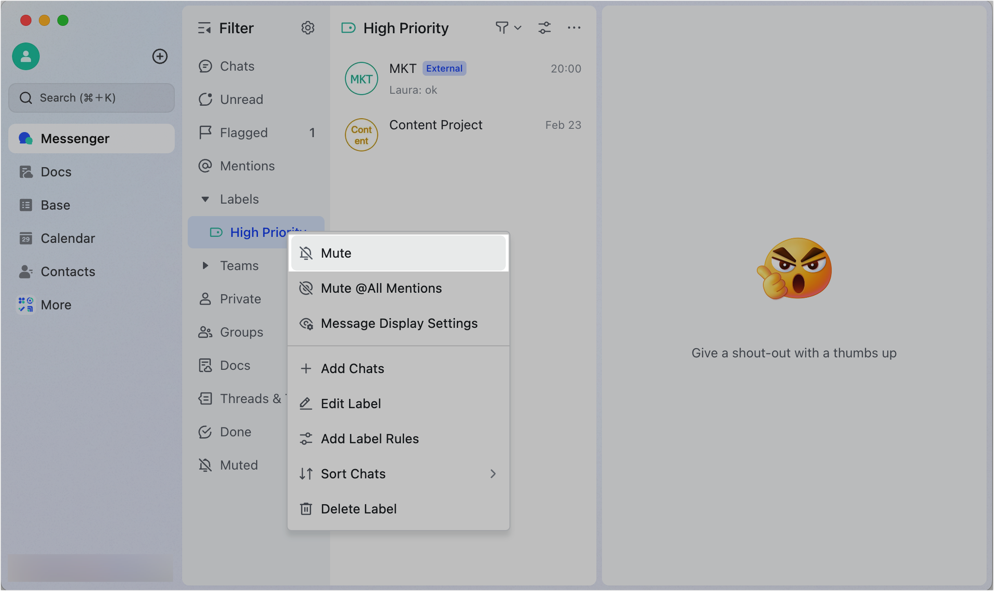The height and width of the screenshot is (591, 994).
Task: Click the profile avatar at top left
Action: pos(25,56)
